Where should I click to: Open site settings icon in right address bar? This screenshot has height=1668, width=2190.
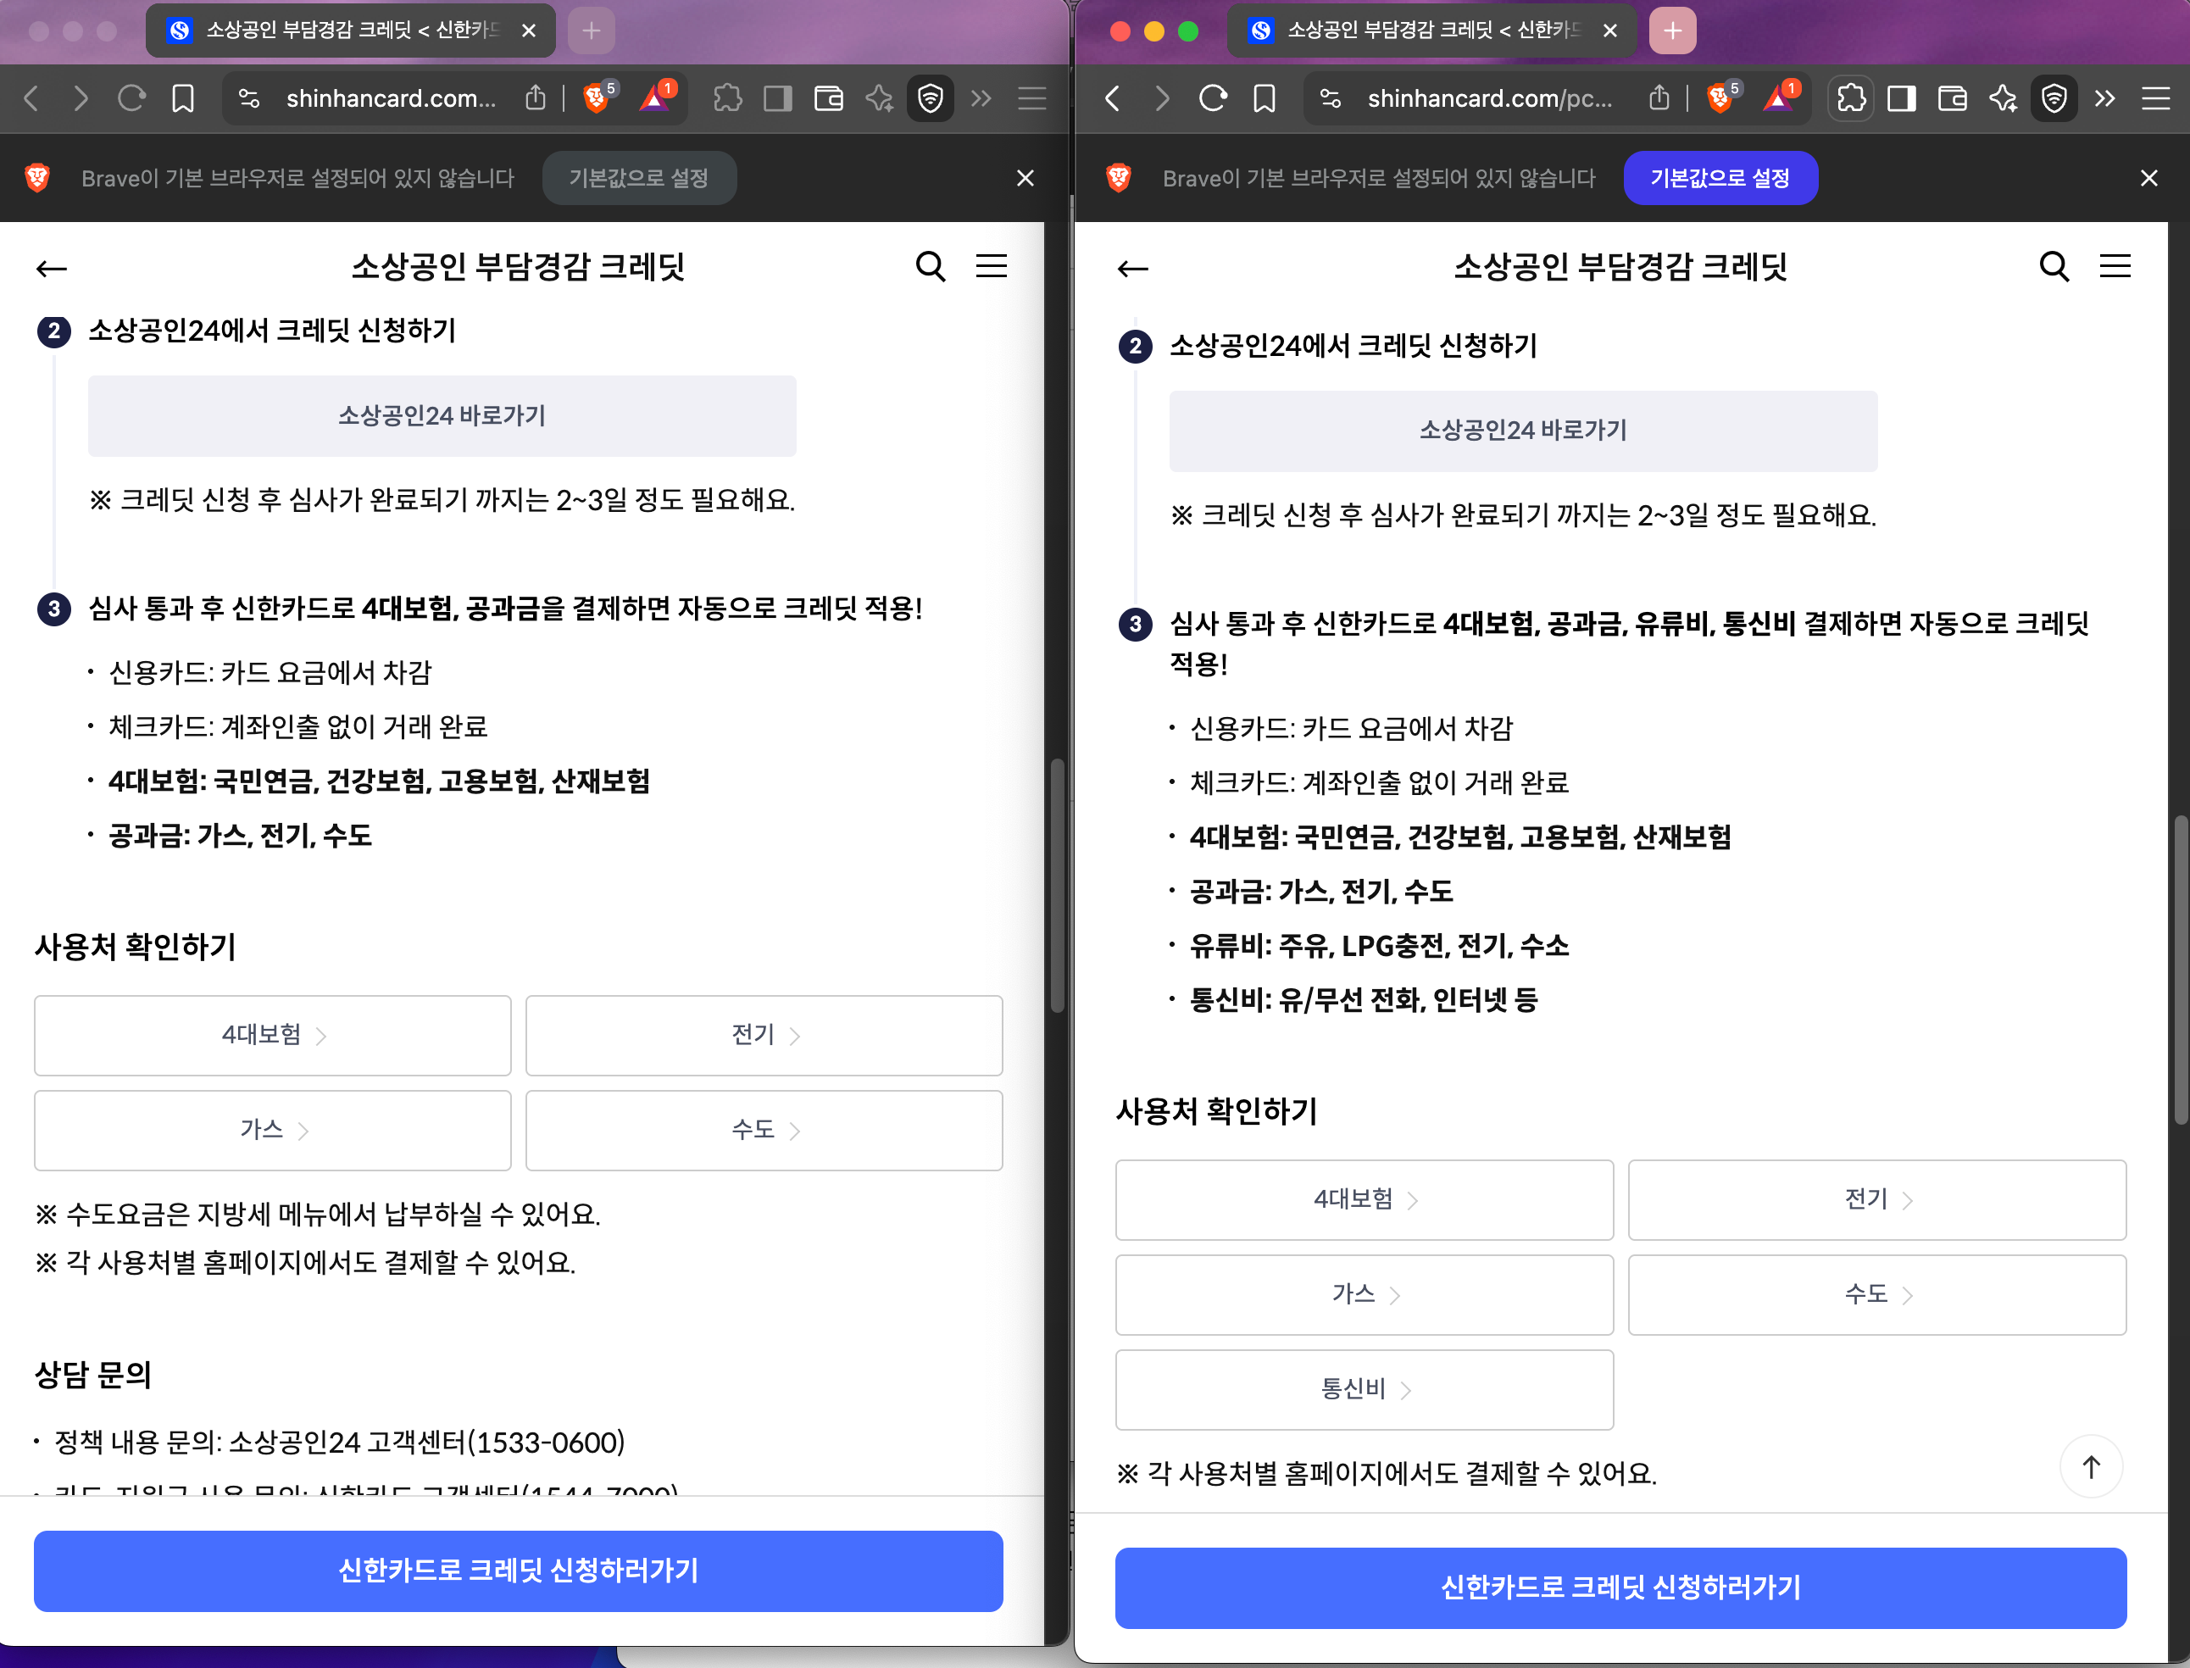(x=1331, y=98)
